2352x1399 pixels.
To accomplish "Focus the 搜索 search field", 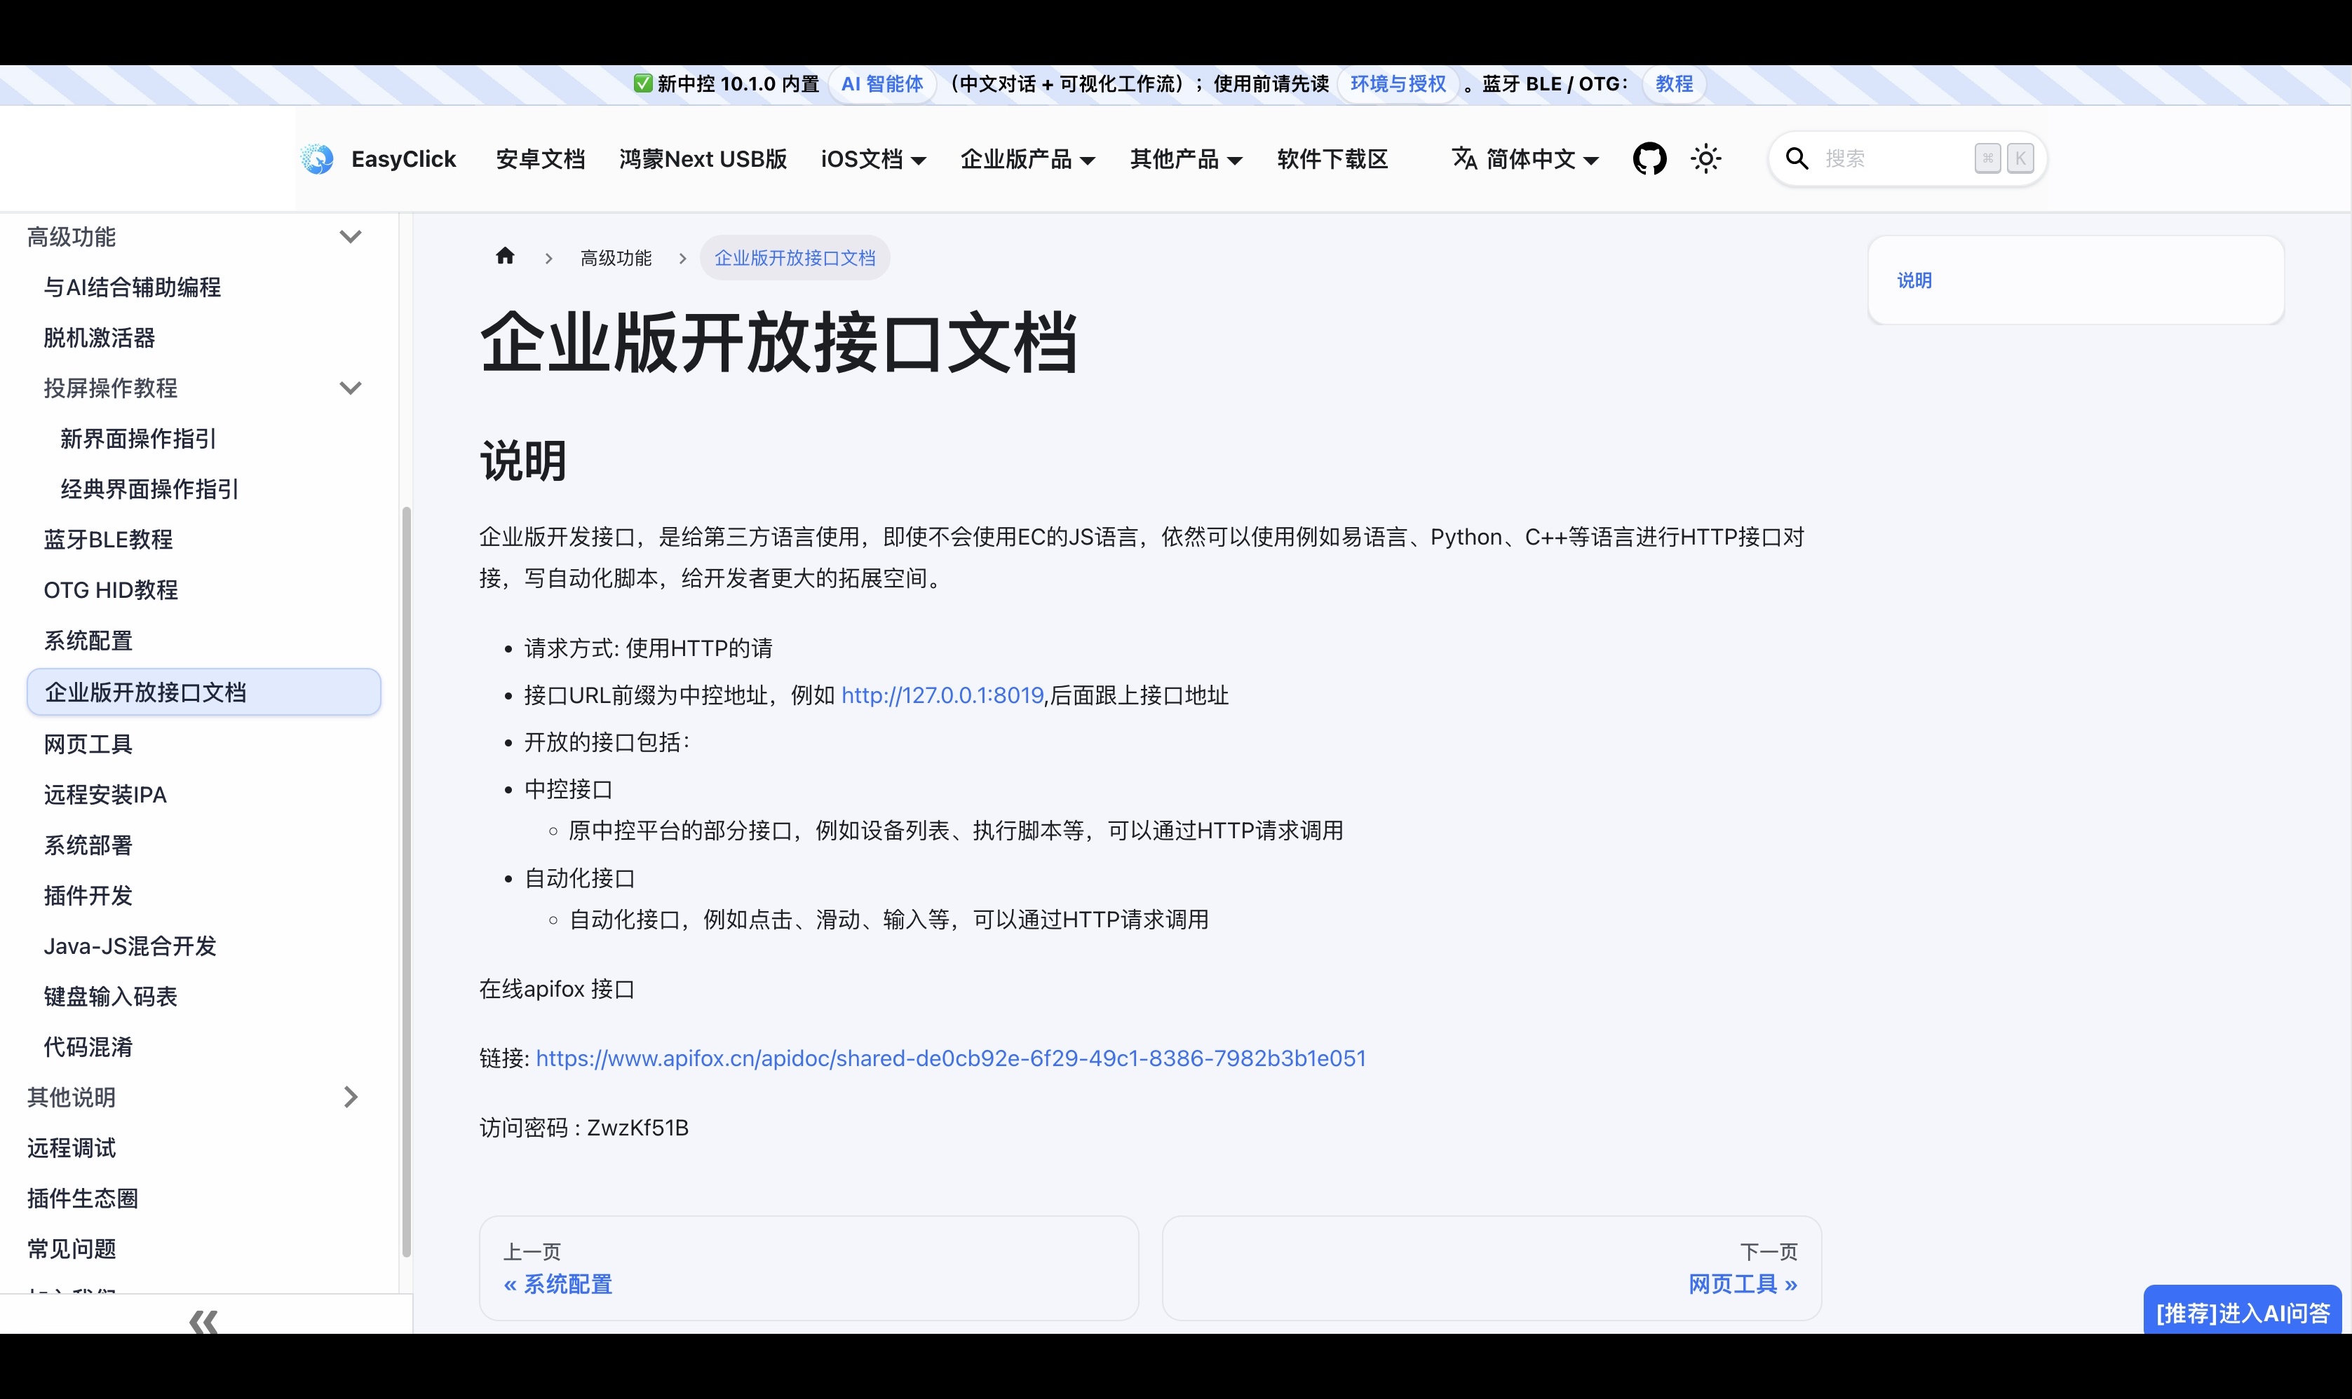I will (1907, 158).
